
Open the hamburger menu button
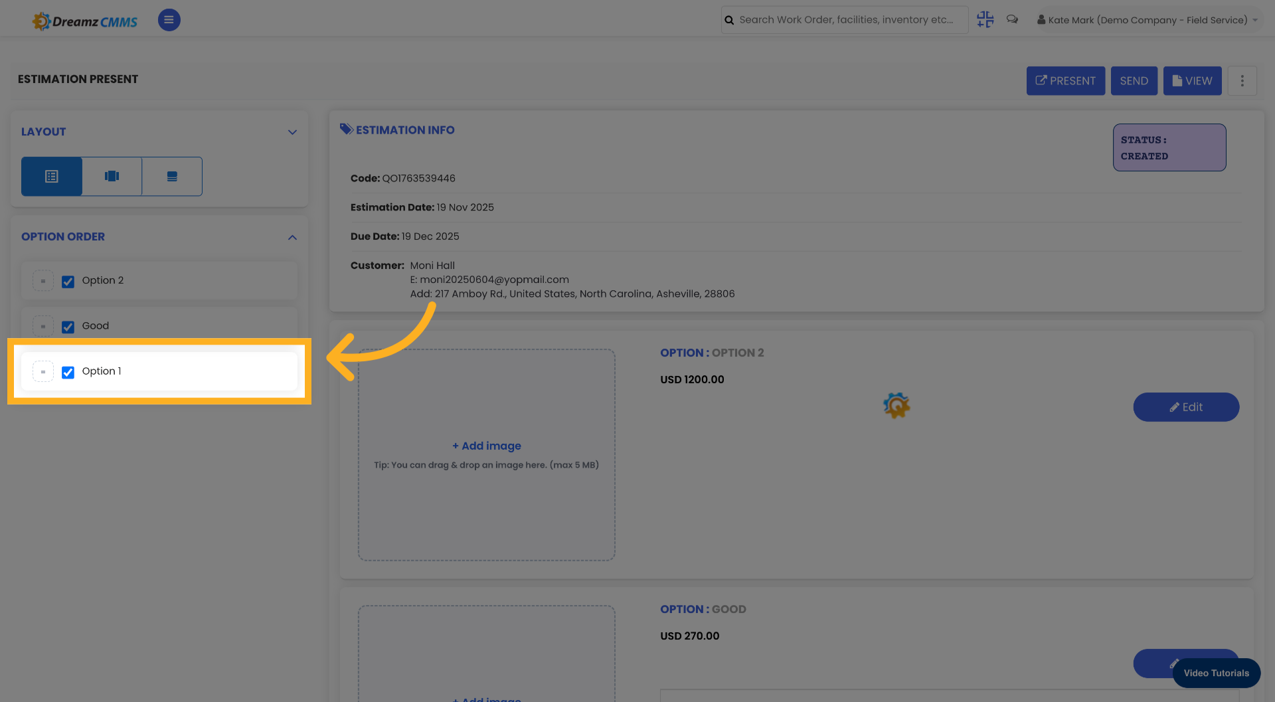pos(169,20)
